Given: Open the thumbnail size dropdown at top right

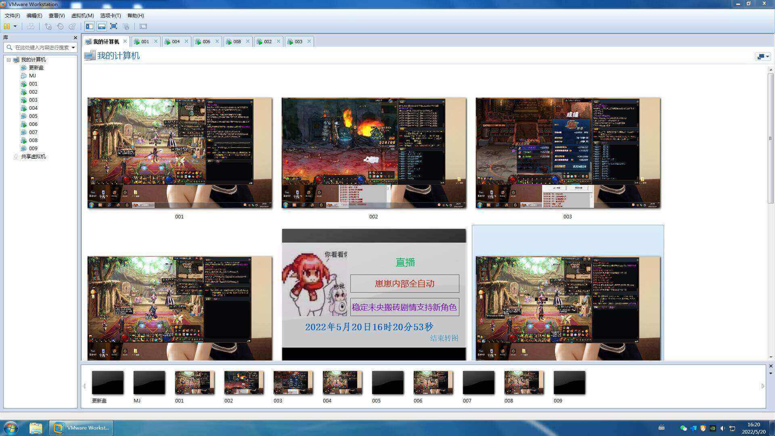Looking at the screenshot, I should [x=762, y=57].
